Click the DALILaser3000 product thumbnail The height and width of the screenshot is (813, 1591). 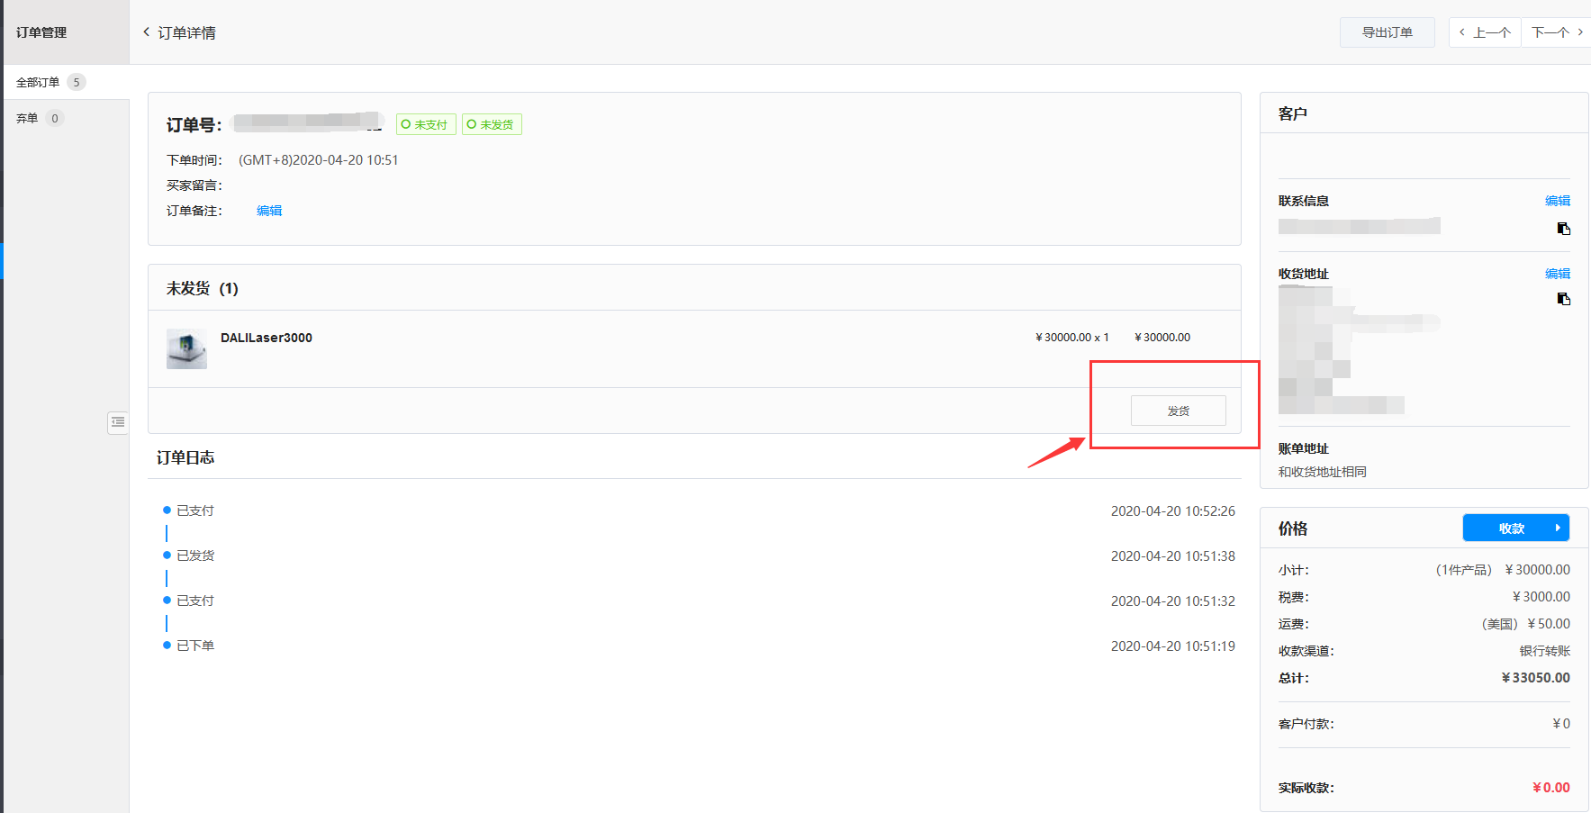pyautogui.click(x=186, y=348)
